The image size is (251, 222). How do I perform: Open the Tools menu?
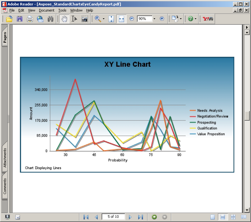point(62,10)
